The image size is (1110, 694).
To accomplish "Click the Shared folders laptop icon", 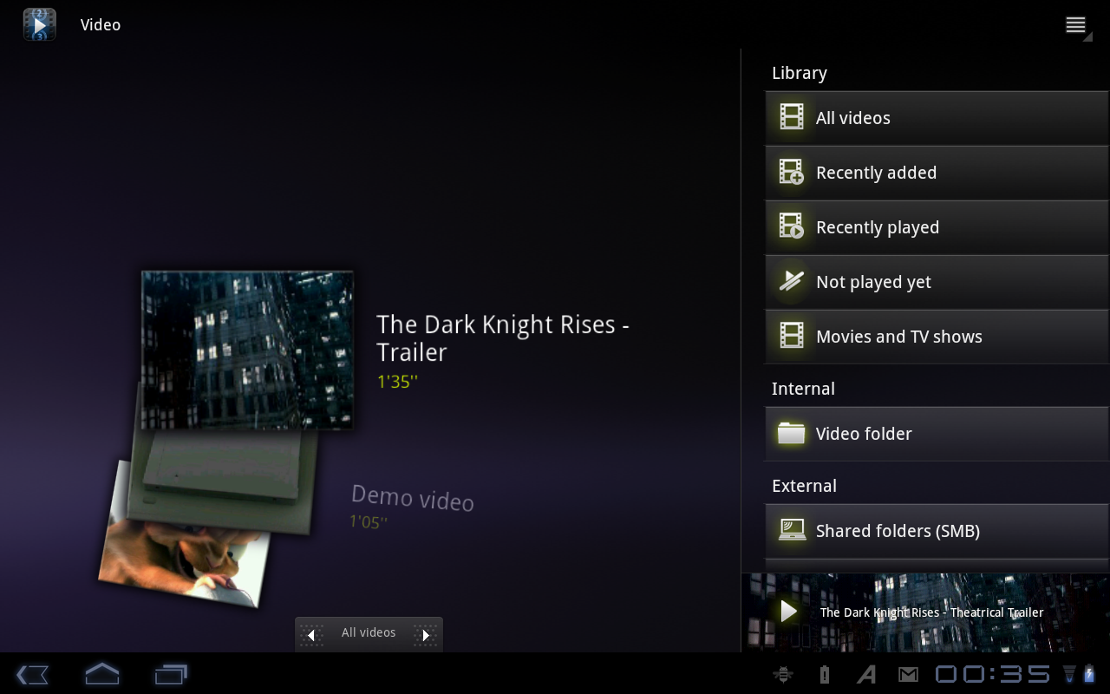I will point(792,530).
